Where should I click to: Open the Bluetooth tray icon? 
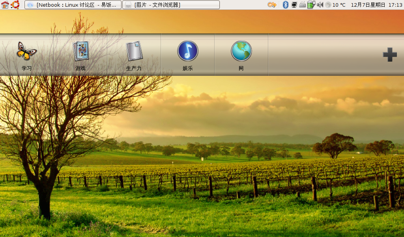[x=286, y=5]
